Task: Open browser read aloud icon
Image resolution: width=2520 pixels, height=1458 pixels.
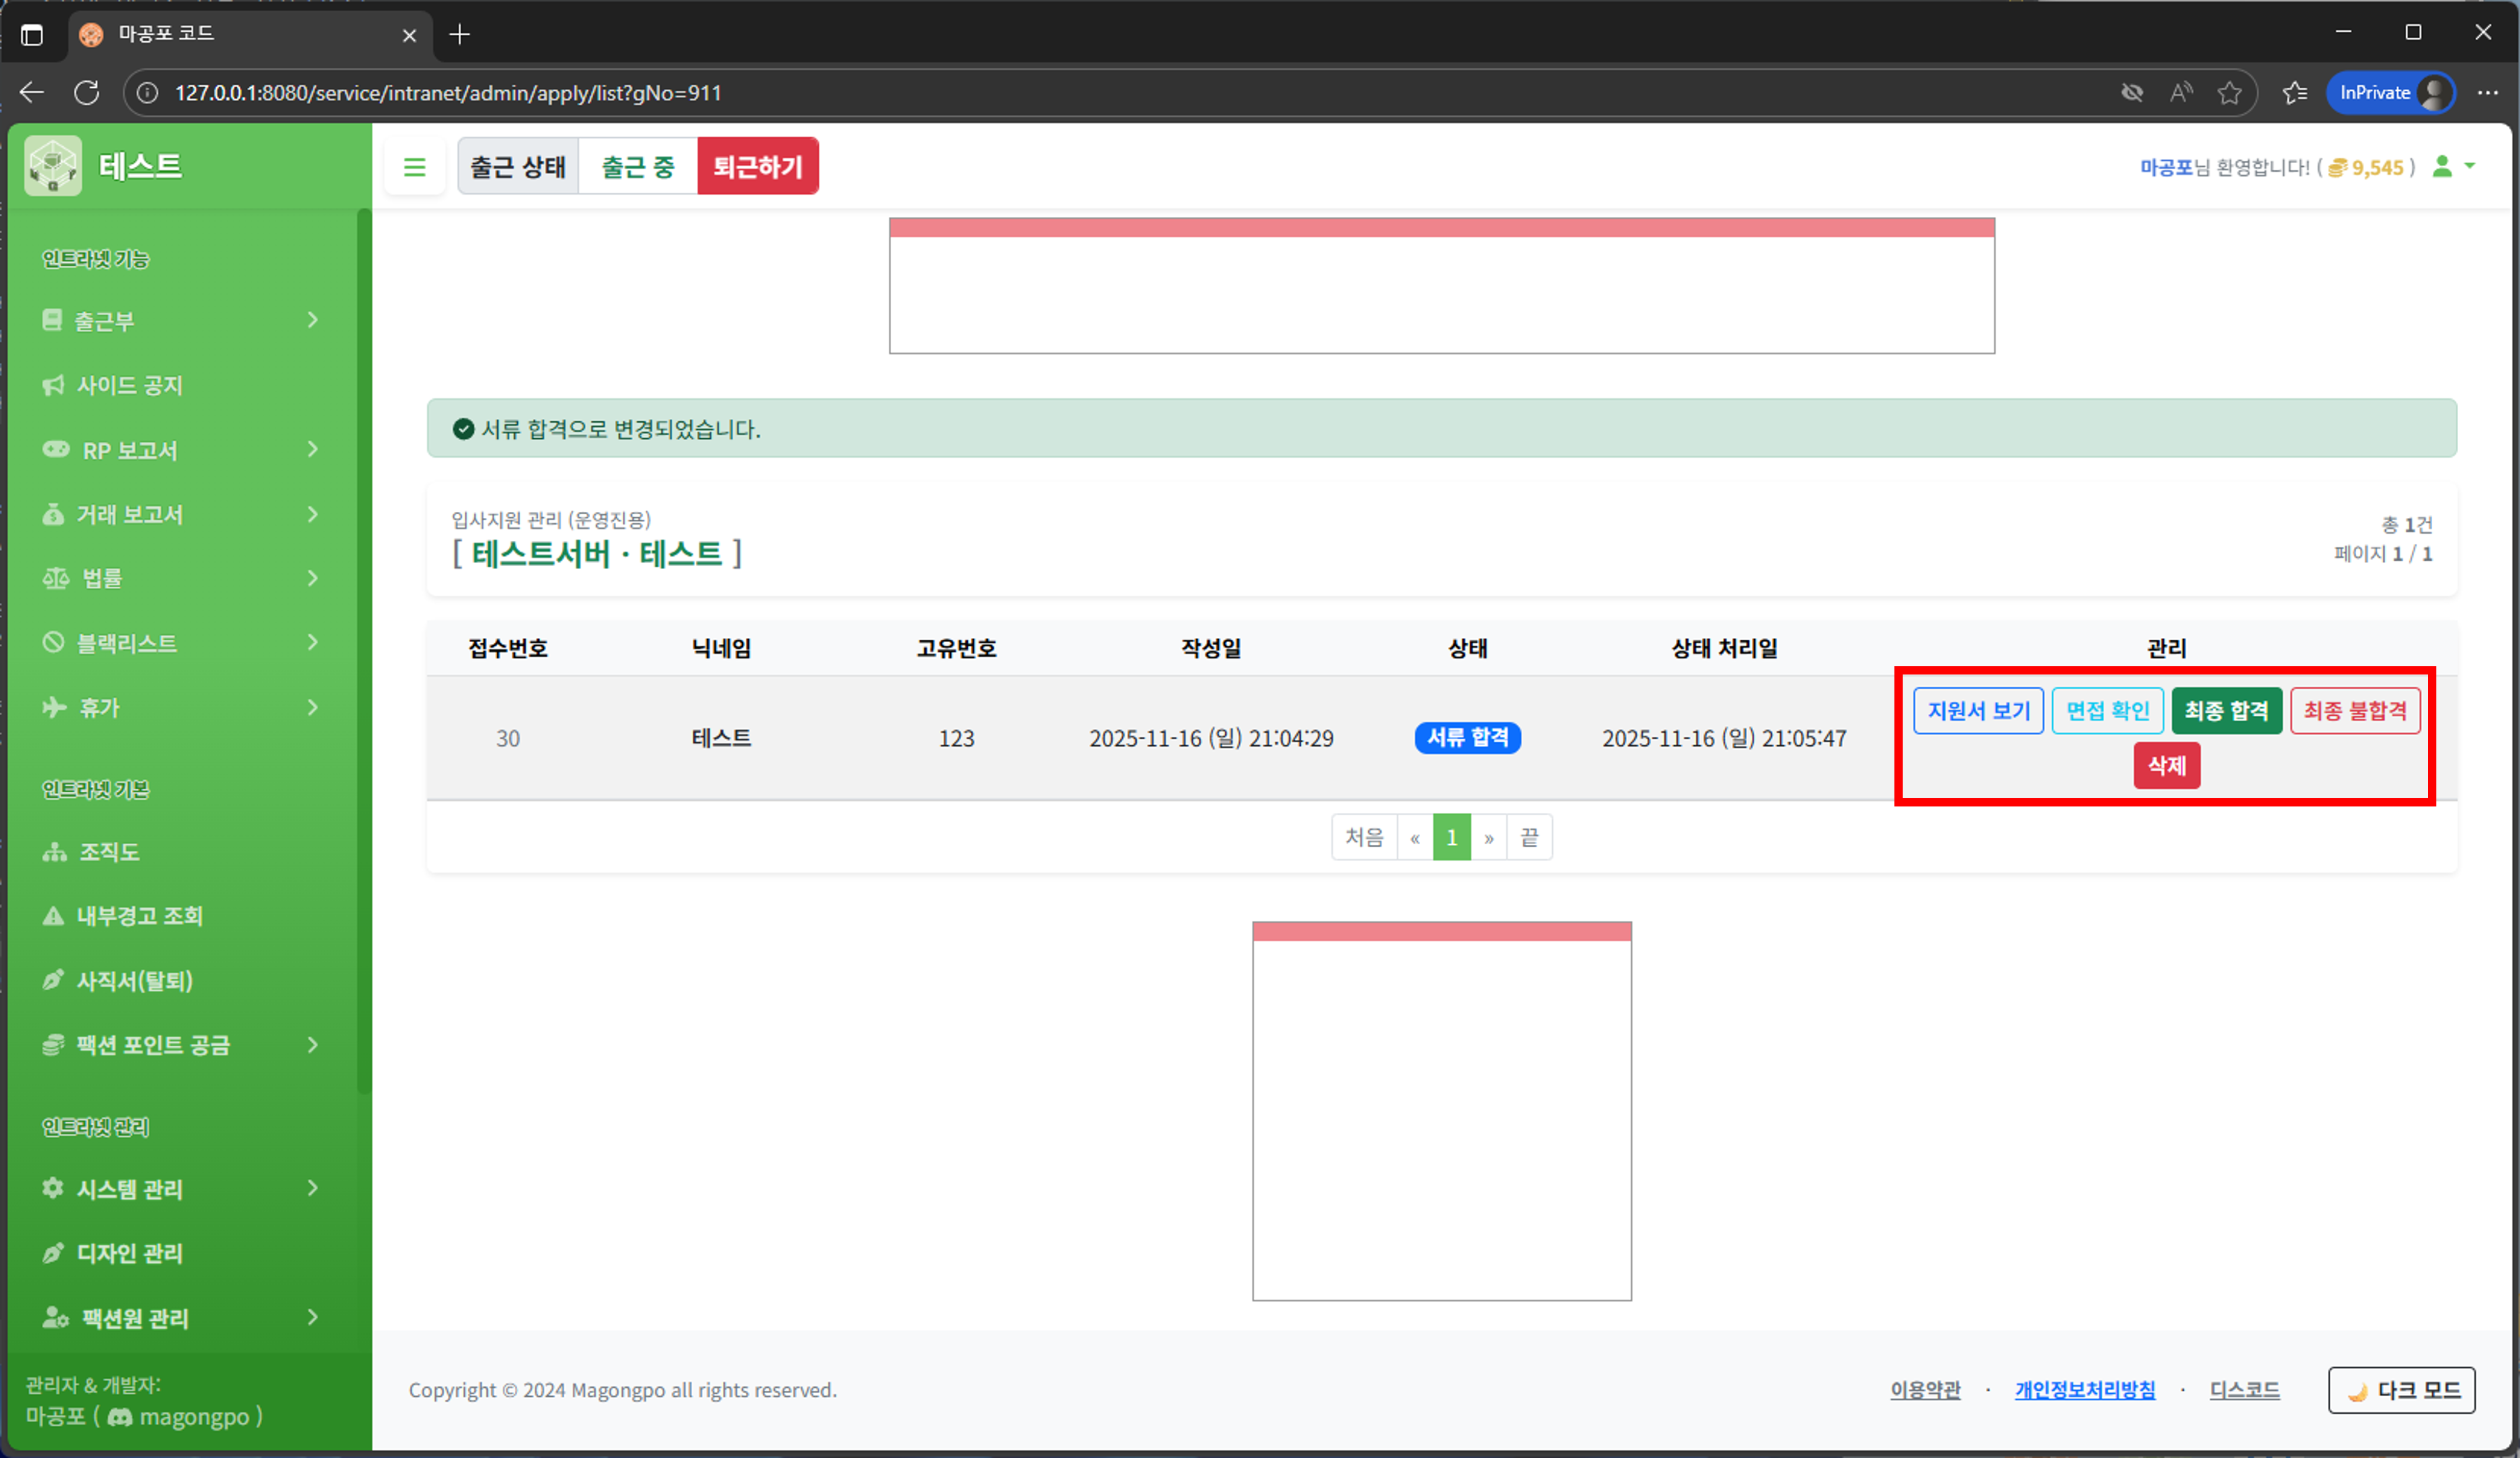Action: 2181,93
